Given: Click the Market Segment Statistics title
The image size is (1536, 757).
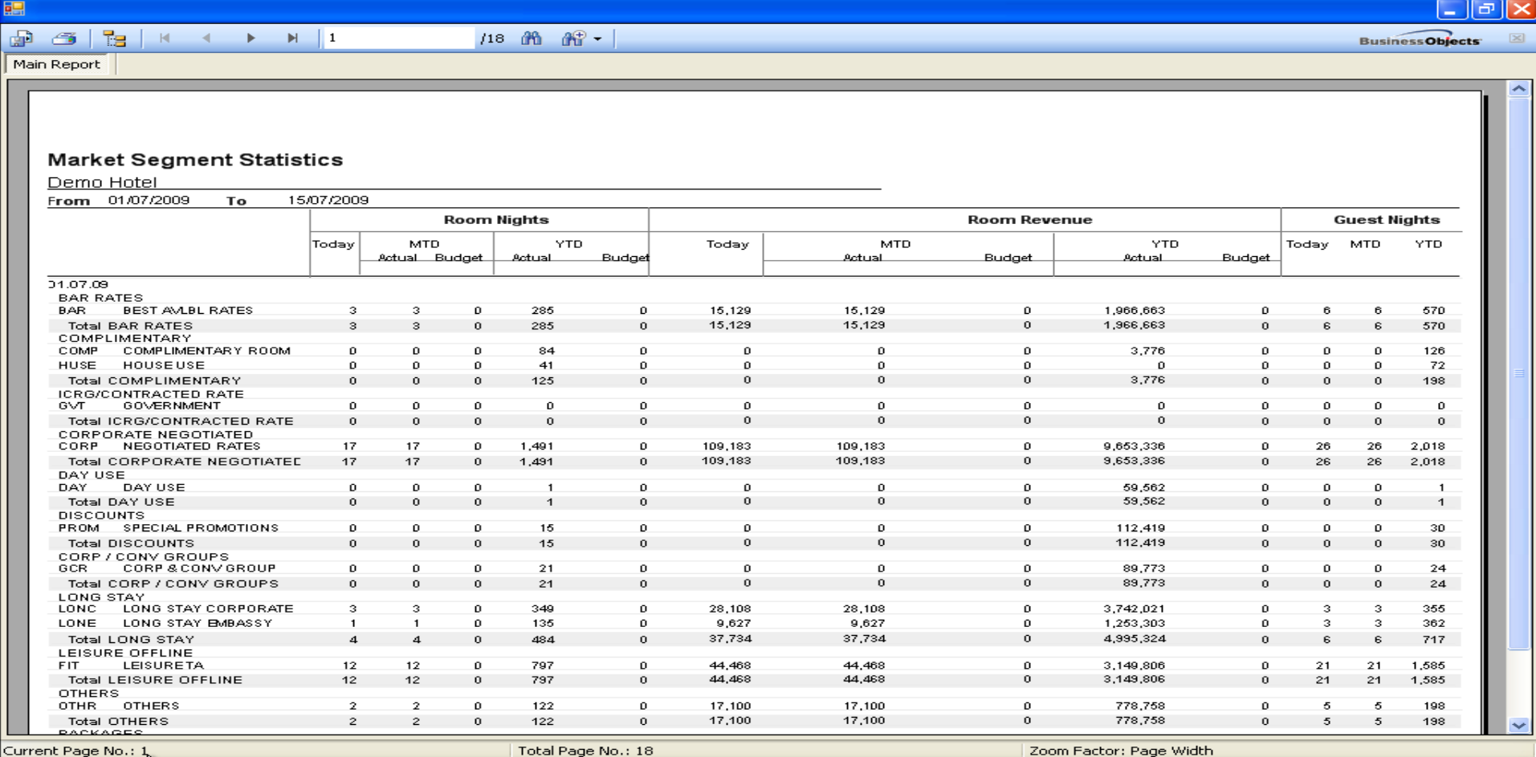Looking at the screenshot, I should [195, 160].
